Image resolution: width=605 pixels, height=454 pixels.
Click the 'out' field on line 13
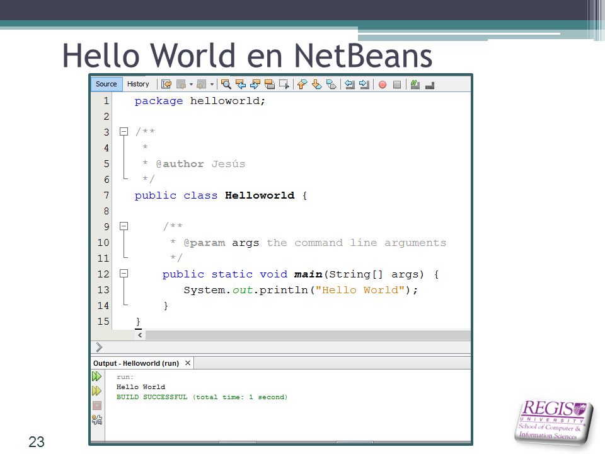point(242,290)
